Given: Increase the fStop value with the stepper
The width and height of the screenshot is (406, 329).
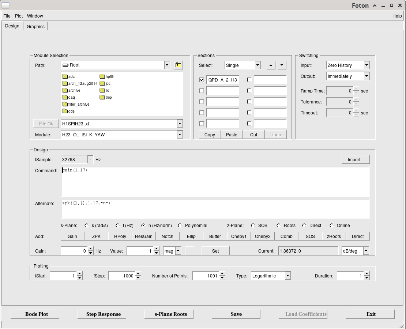Looking at the screenshot, I should pos(138,274).
